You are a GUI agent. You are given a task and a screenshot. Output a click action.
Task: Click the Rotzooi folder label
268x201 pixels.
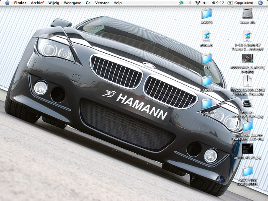coord(207,90)
